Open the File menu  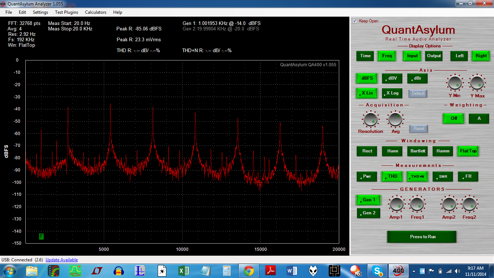[x=9, y=12]
